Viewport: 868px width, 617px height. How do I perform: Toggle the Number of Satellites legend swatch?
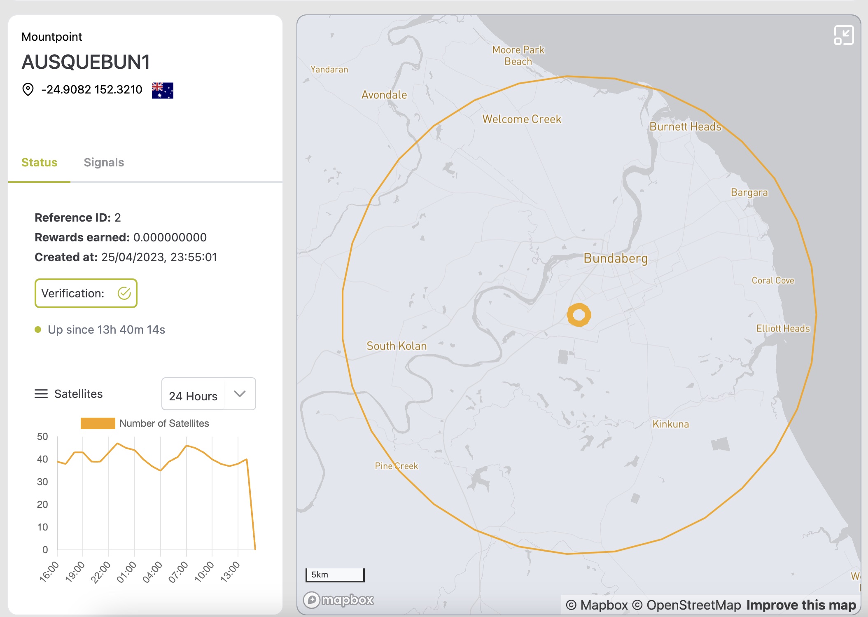coord(98,423)
